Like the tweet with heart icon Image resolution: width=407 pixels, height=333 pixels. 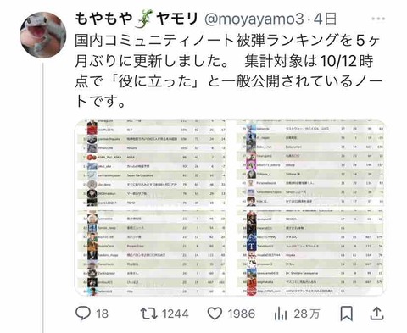pos(215,314)
